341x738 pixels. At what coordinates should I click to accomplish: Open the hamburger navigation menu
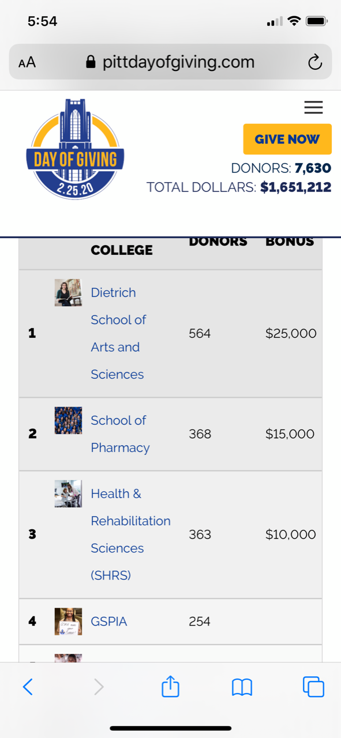coord(313,107)
